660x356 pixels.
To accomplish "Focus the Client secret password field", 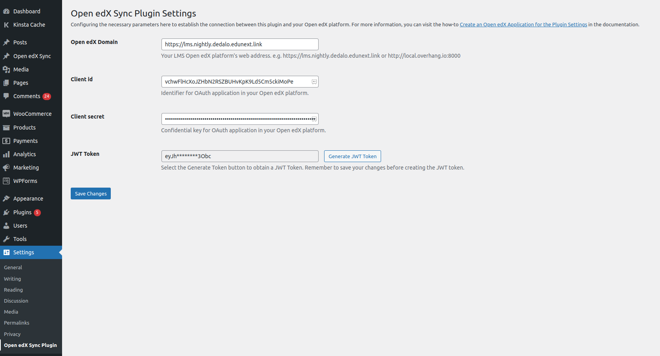I will [240, 119].
